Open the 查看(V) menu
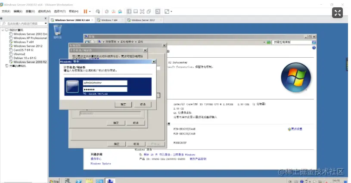 pos(30,11)
